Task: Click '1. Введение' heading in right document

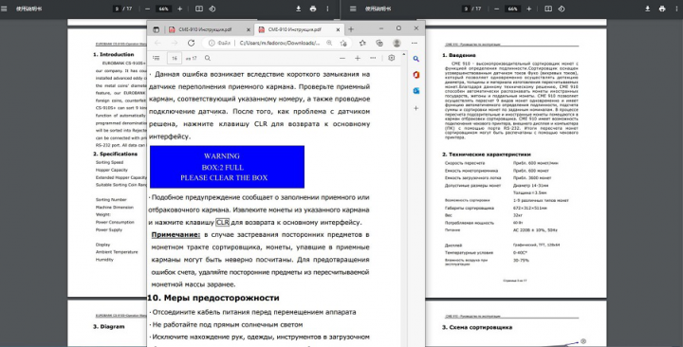Action: 459,55
